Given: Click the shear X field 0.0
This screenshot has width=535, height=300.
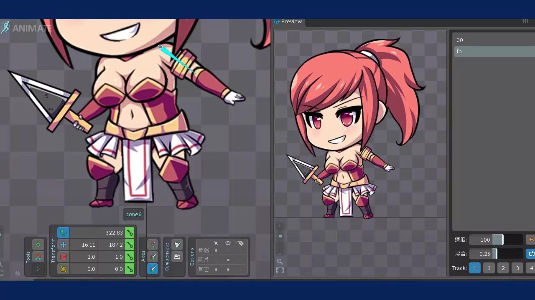Looking at the screenshot, I should pos(84,269).
